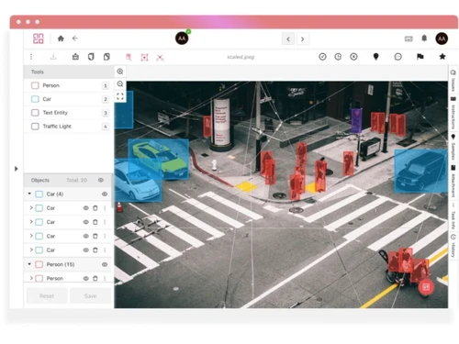Collapse the Person (15) group
Viewport: 459px width, 344px height.
tap(29, 264)
